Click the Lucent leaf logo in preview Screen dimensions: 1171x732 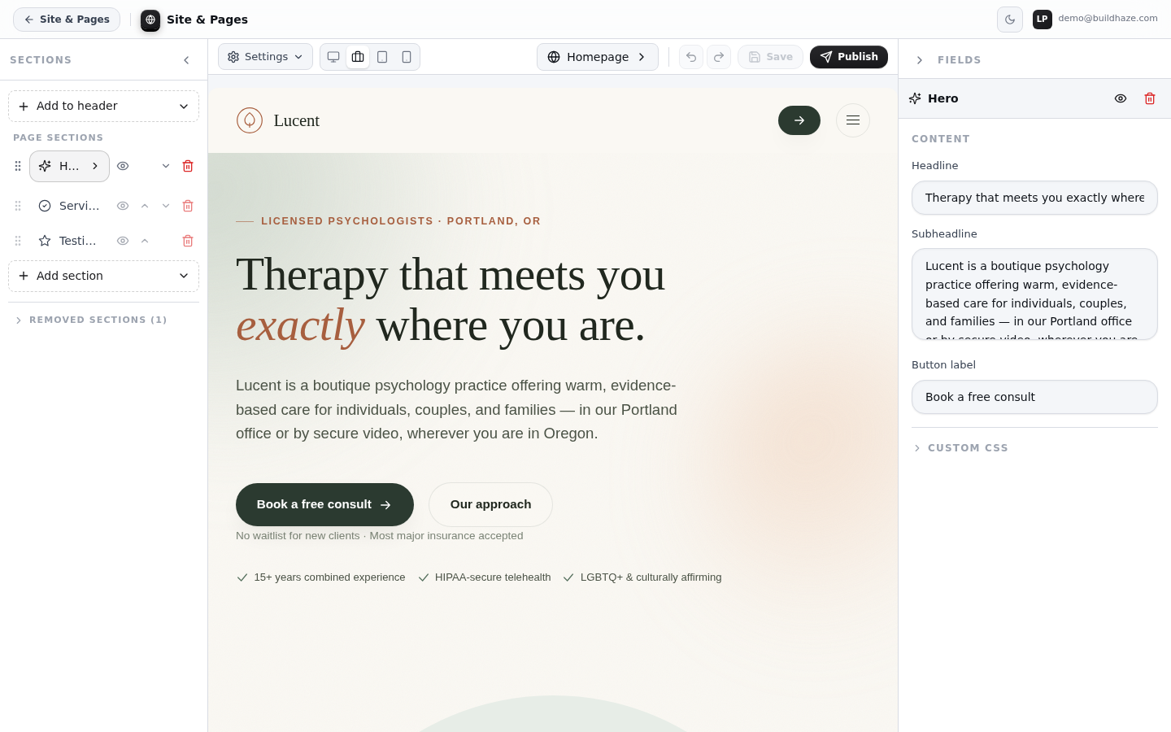[x=250, y=120]
